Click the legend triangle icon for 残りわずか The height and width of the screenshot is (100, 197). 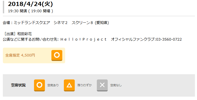(69, 85)
